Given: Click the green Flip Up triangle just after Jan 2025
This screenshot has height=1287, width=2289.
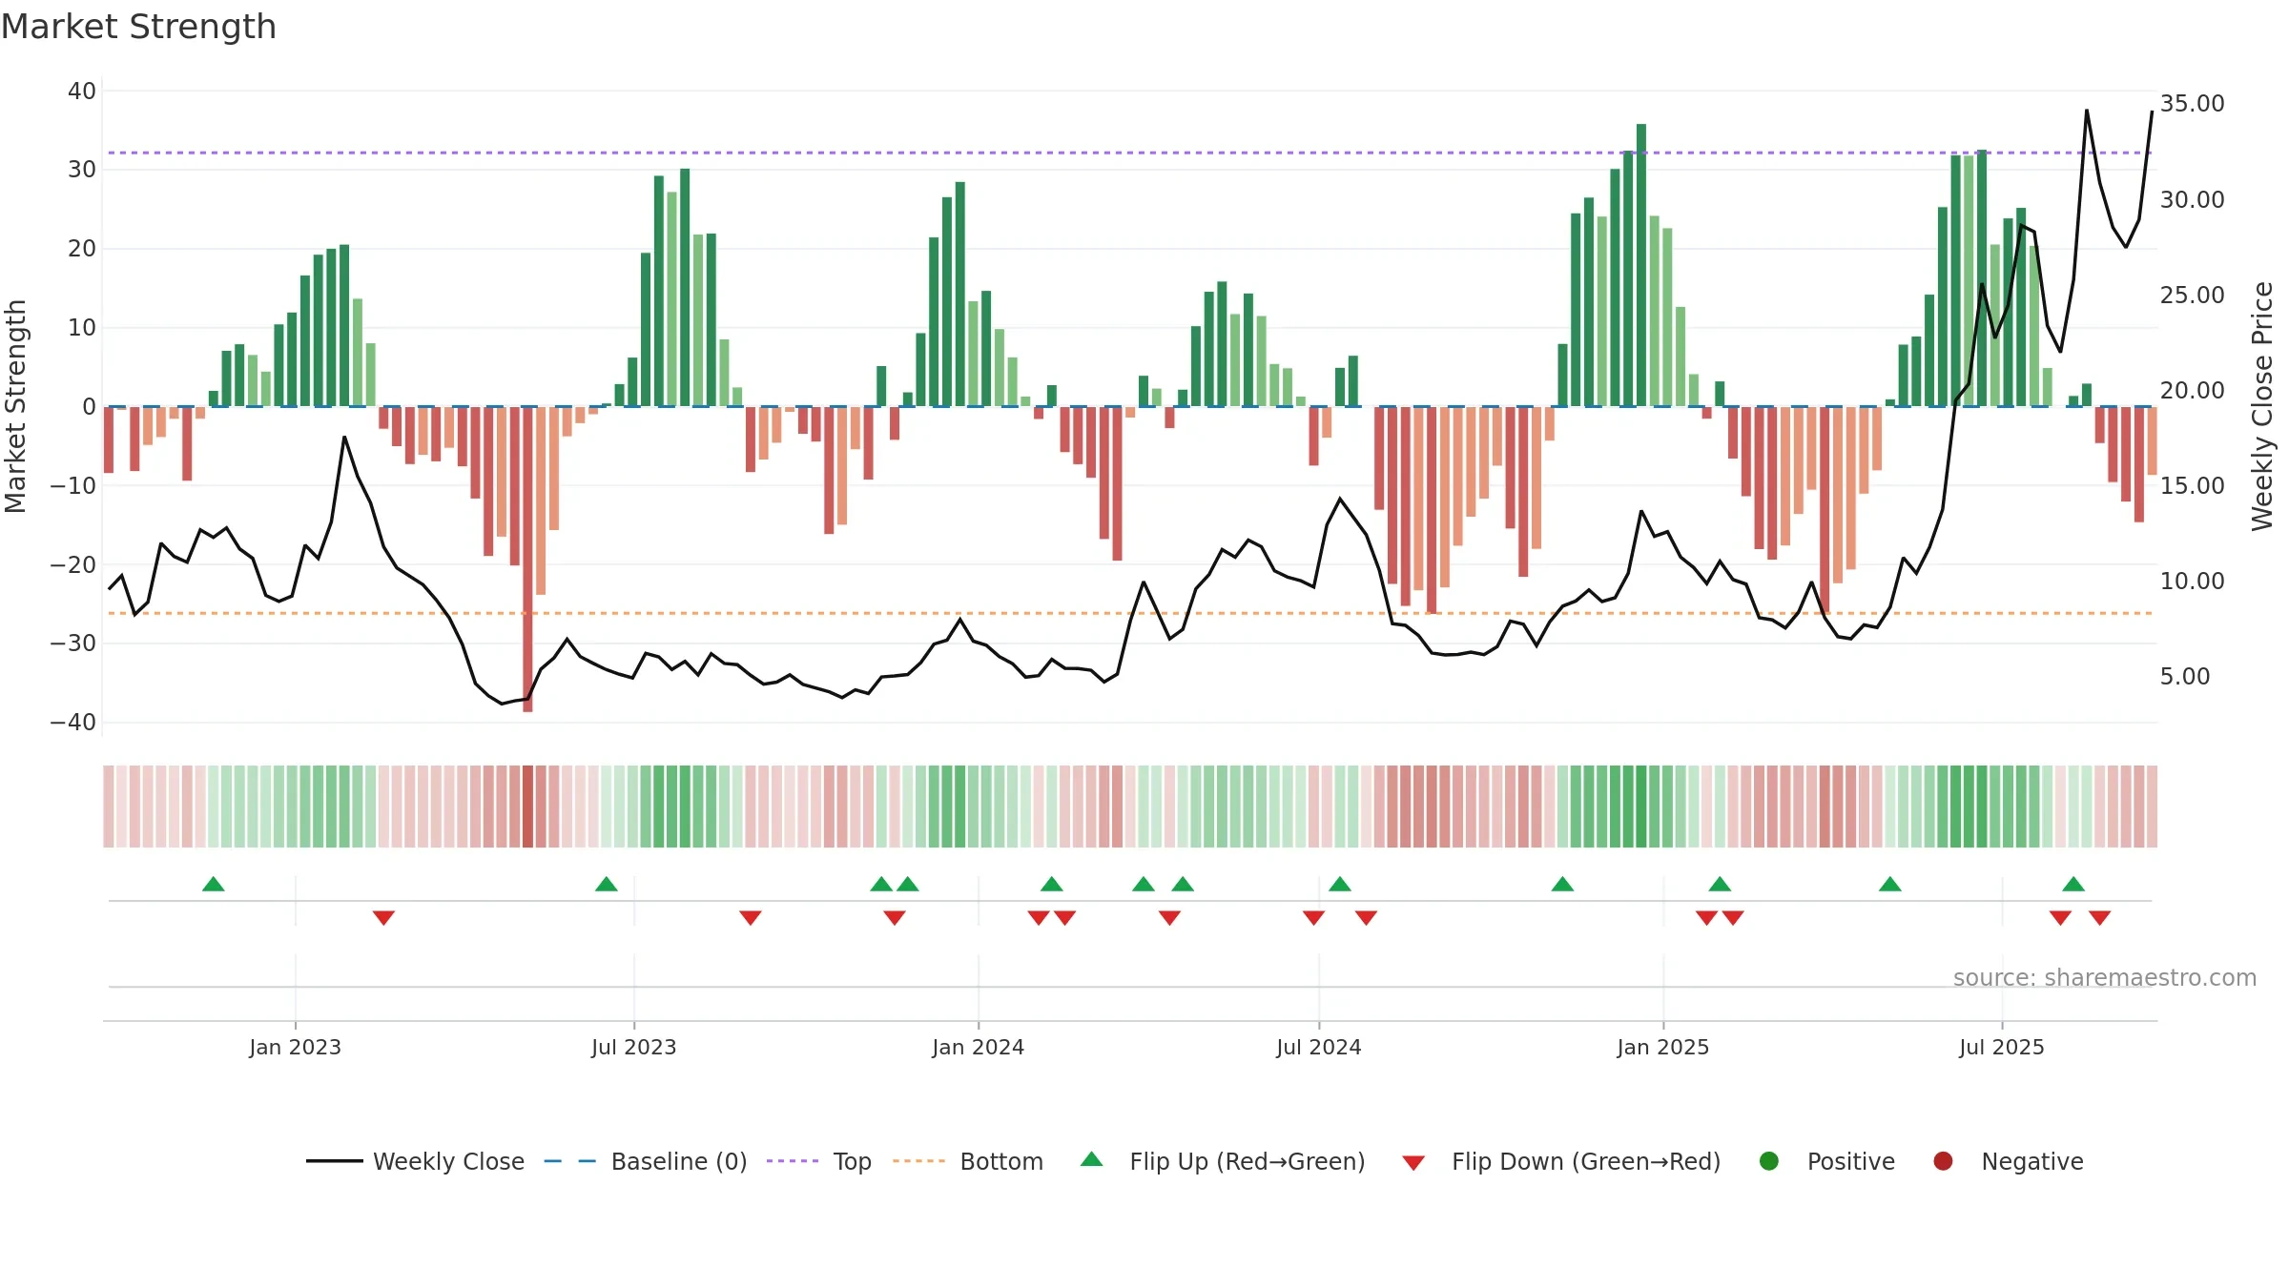Looking at the screenshot, I should tap(1720, 884).
